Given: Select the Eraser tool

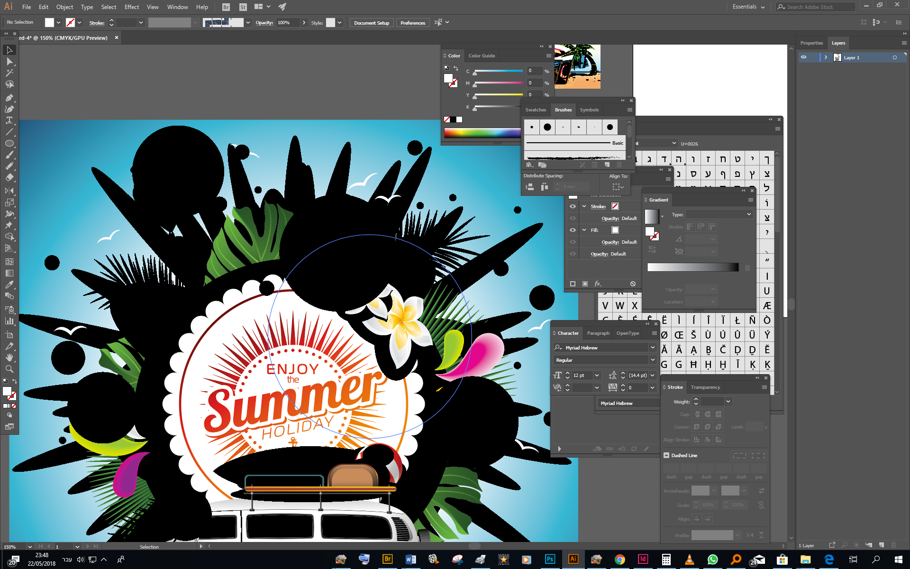Looking at the screenshot, I should click(x=9, y=178).
